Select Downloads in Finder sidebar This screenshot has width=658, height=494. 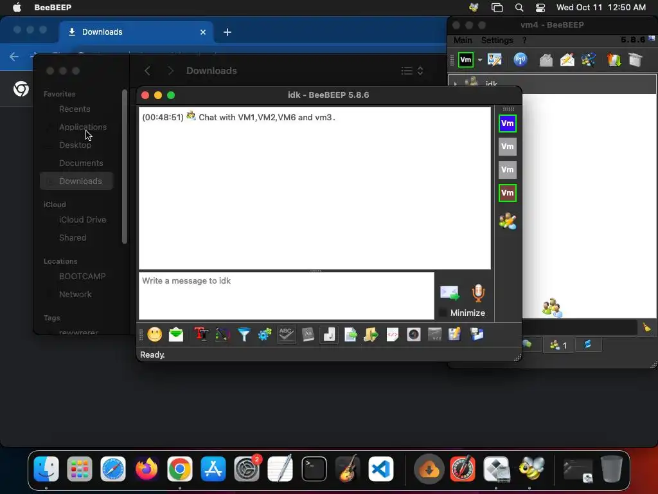[x=76, y=181]
